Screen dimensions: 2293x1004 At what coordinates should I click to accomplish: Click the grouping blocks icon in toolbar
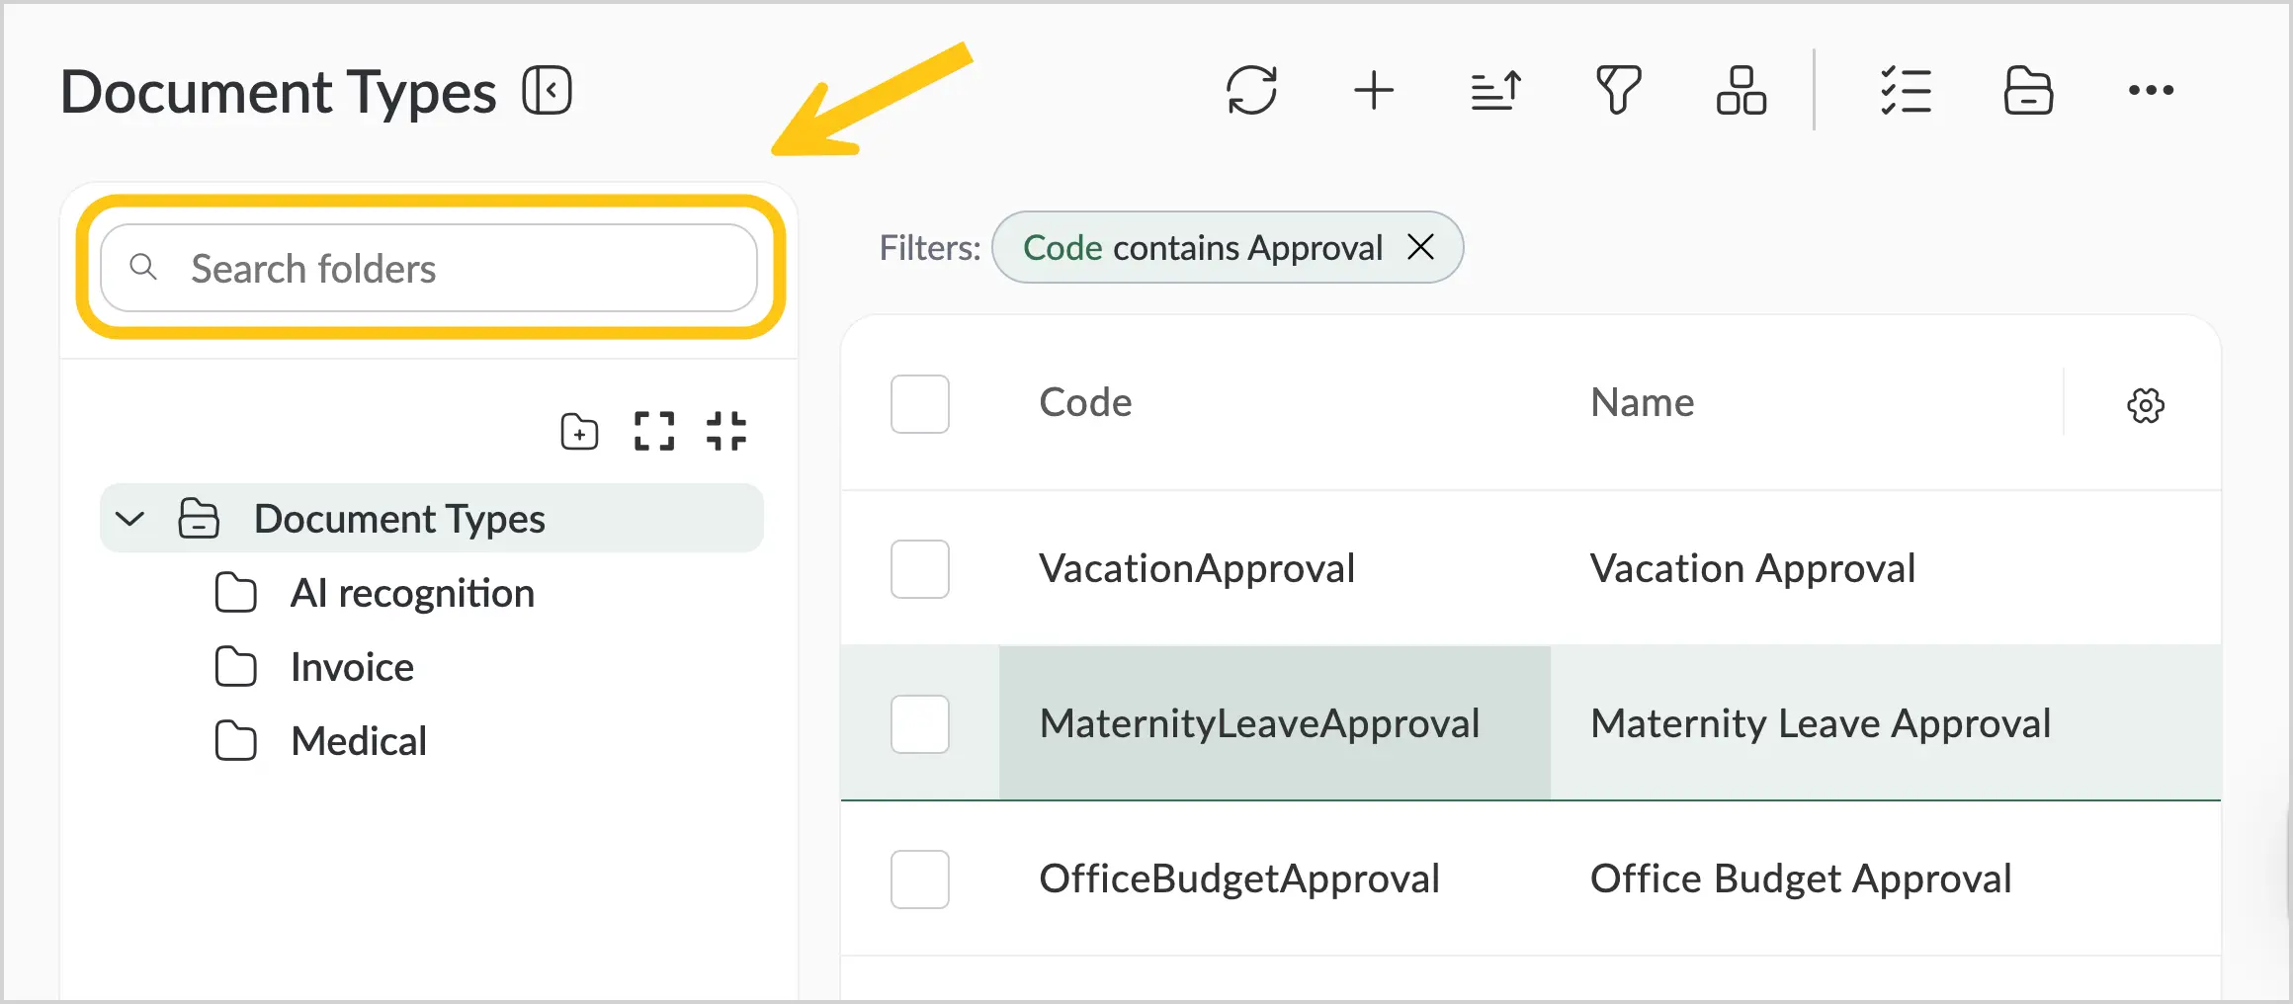click(1741, 91)
